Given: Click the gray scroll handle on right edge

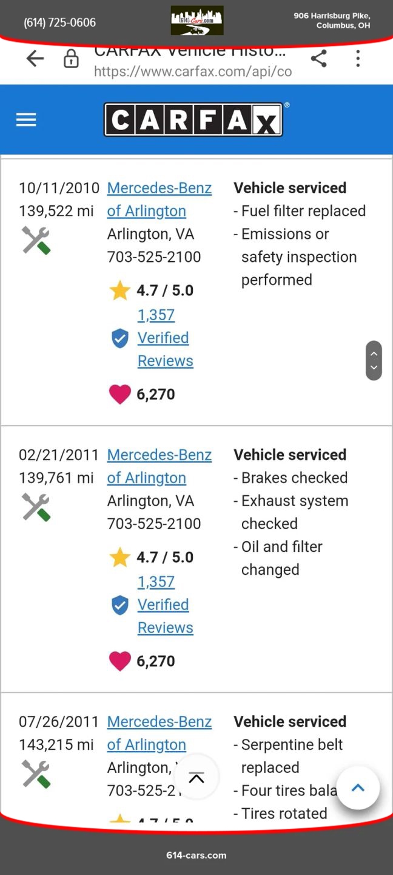Looking at the screenshot, I should click(x=374, y=360).
